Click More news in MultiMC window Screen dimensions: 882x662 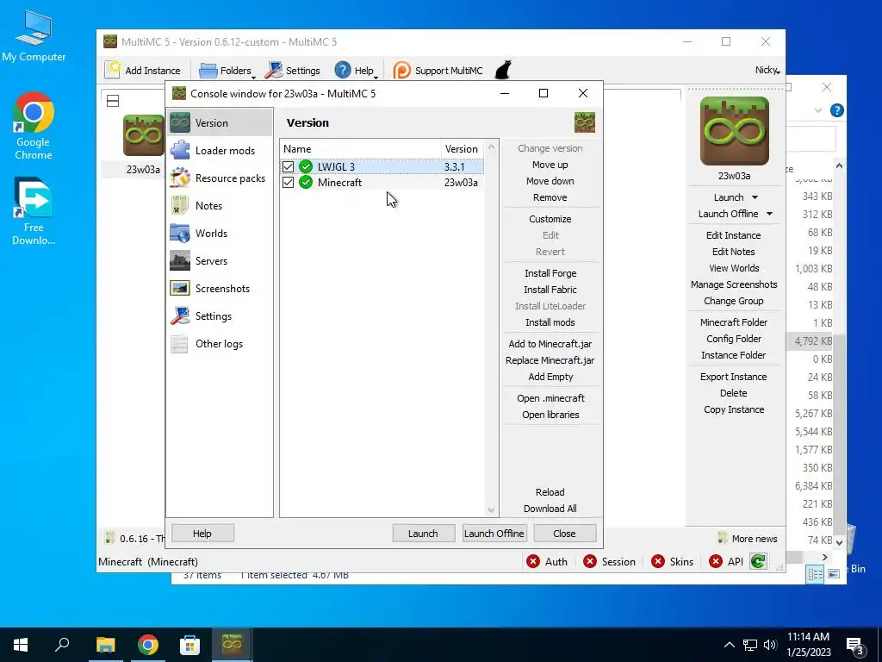[748, 539]
